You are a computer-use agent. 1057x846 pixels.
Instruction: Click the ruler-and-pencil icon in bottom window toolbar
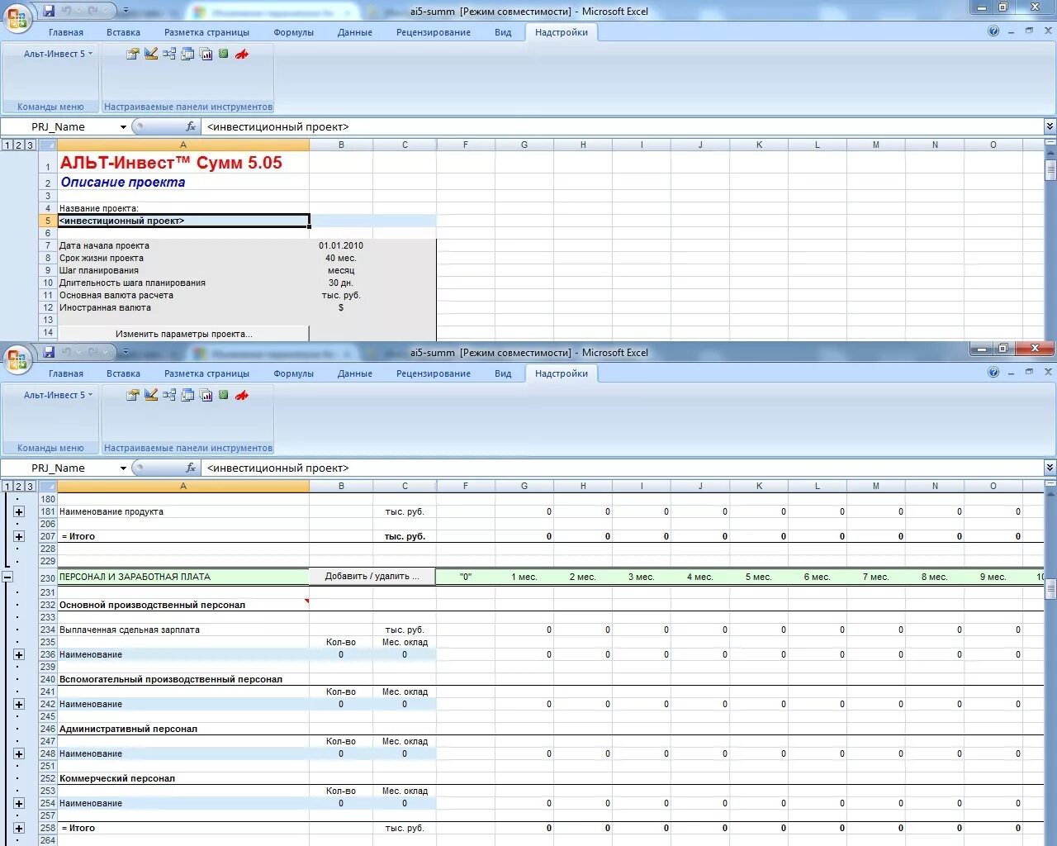pos(151,395)
